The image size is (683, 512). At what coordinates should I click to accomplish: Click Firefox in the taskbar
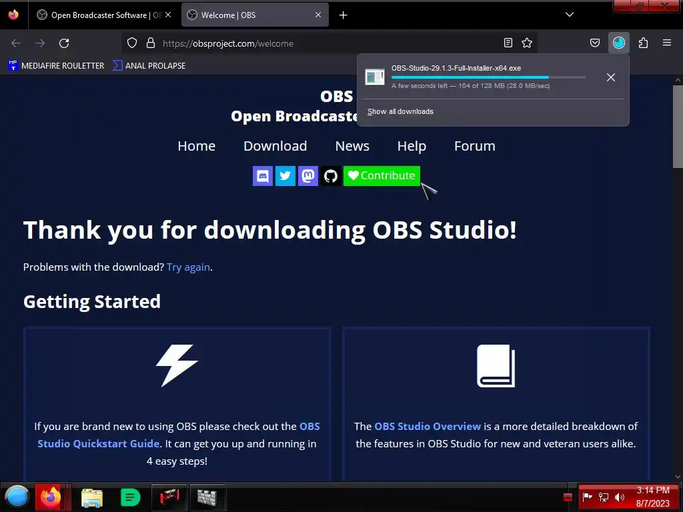(x=51, y=496)
